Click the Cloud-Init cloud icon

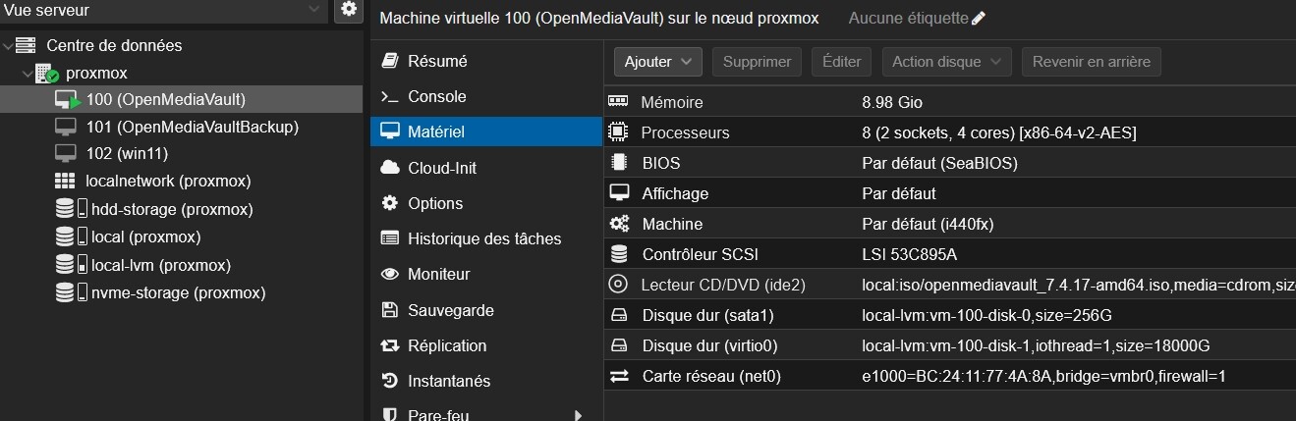pyautogui.click(x=390, y=168)
